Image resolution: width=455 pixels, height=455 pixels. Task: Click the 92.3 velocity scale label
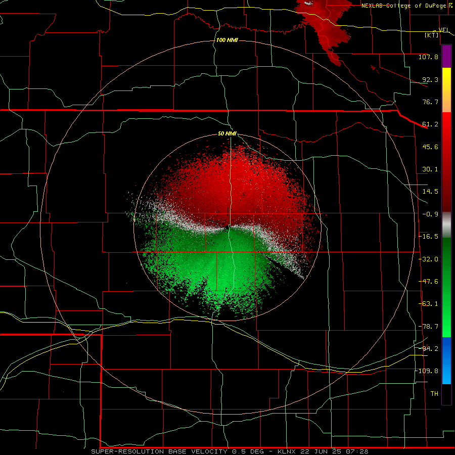point(430,79)
